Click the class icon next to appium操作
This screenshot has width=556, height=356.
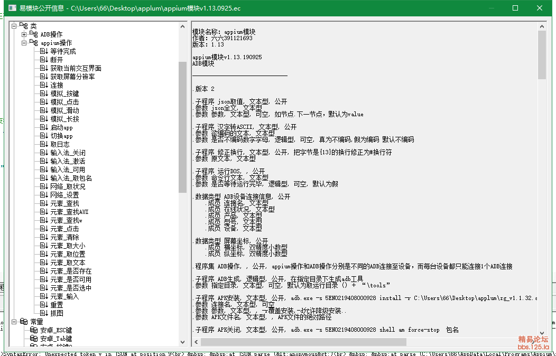click(x=33, y=42)
